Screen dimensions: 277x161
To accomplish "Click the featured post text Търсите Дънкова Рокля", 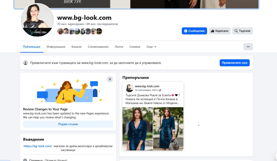I will tap(153, 99).
